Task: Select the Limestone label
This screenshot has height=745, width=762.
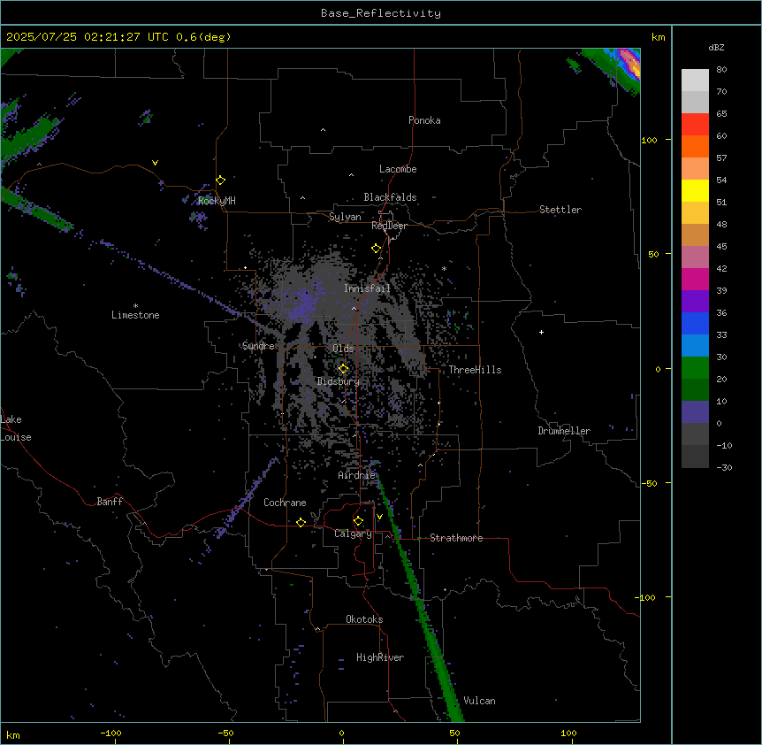Action: (135, 315)
